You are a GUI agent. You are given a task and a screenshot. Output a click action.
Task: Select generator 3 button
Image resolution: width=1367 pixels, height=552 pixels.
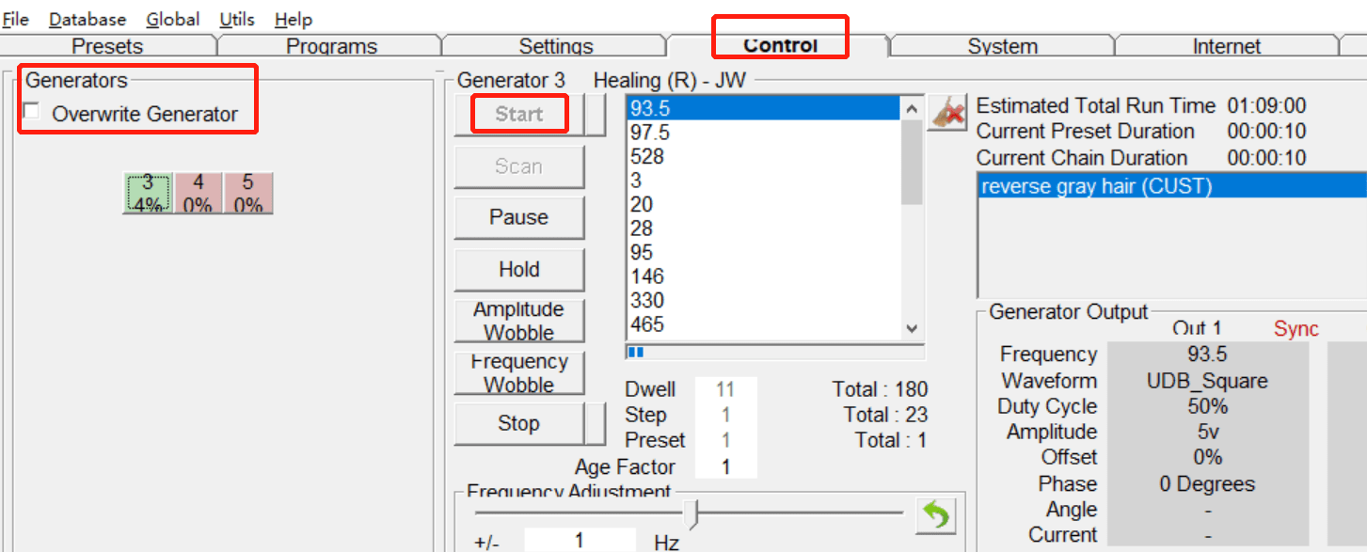pos(147,194)
